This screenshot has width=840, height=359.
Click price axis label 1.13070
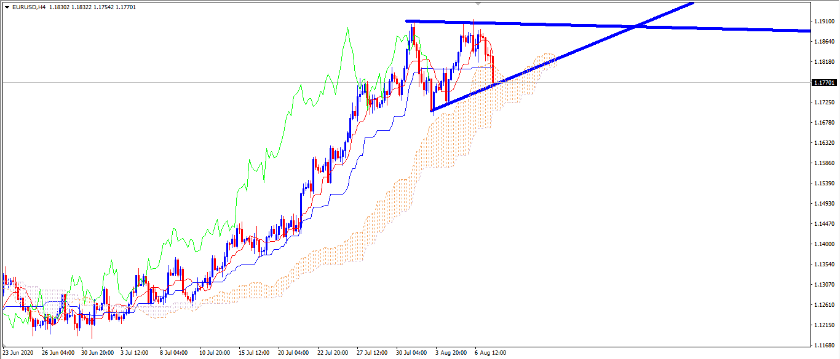tap(823, 285)
